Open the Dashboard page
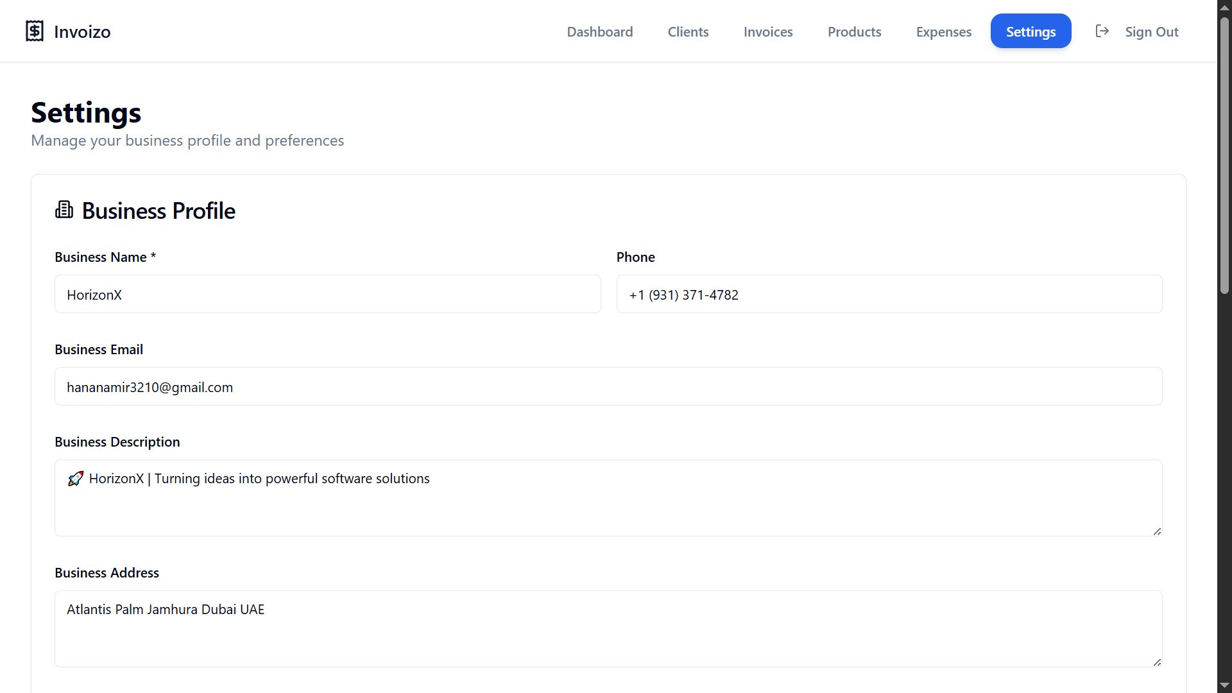1232x693 pixels. (599, 31)
